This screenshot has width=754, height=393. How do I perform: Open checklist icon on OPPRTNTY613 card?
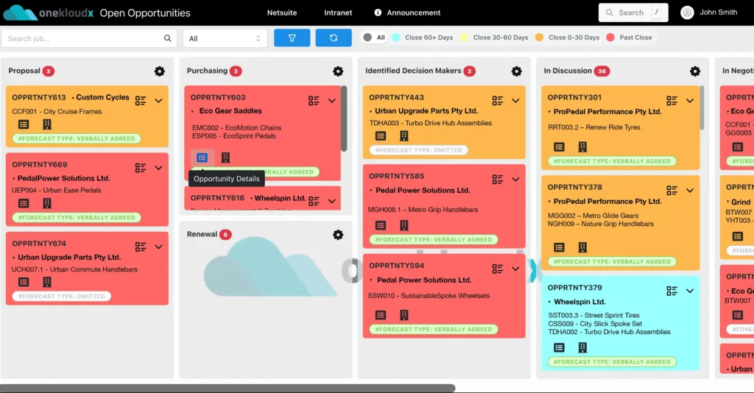pos(141,100)
